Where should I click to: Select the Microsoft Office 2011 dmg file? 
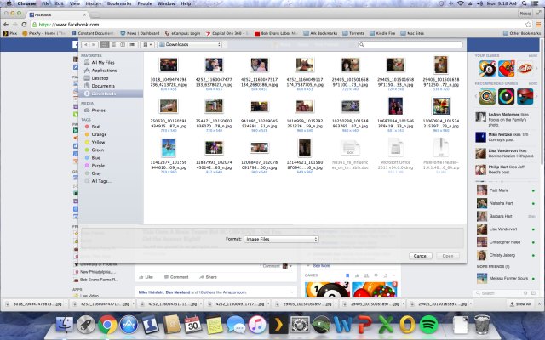(x=395, y=148)
